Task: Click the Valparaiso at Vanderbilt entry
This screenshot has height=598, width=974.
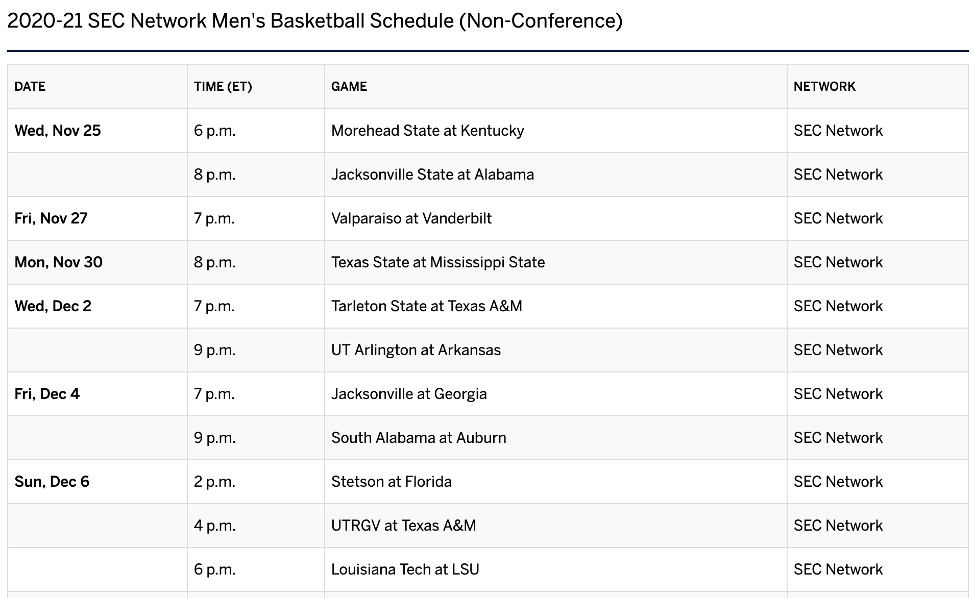Action: point(411,218)
